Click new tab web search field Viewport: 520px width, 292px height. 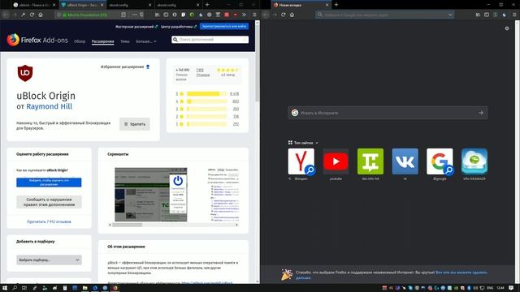point(388,113)
